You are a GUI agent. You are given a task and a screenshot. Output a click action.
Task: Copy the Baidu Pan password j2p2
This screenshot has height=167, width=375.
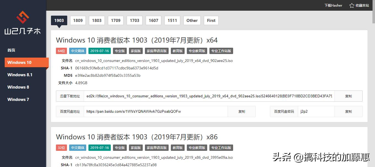(348, 111)
